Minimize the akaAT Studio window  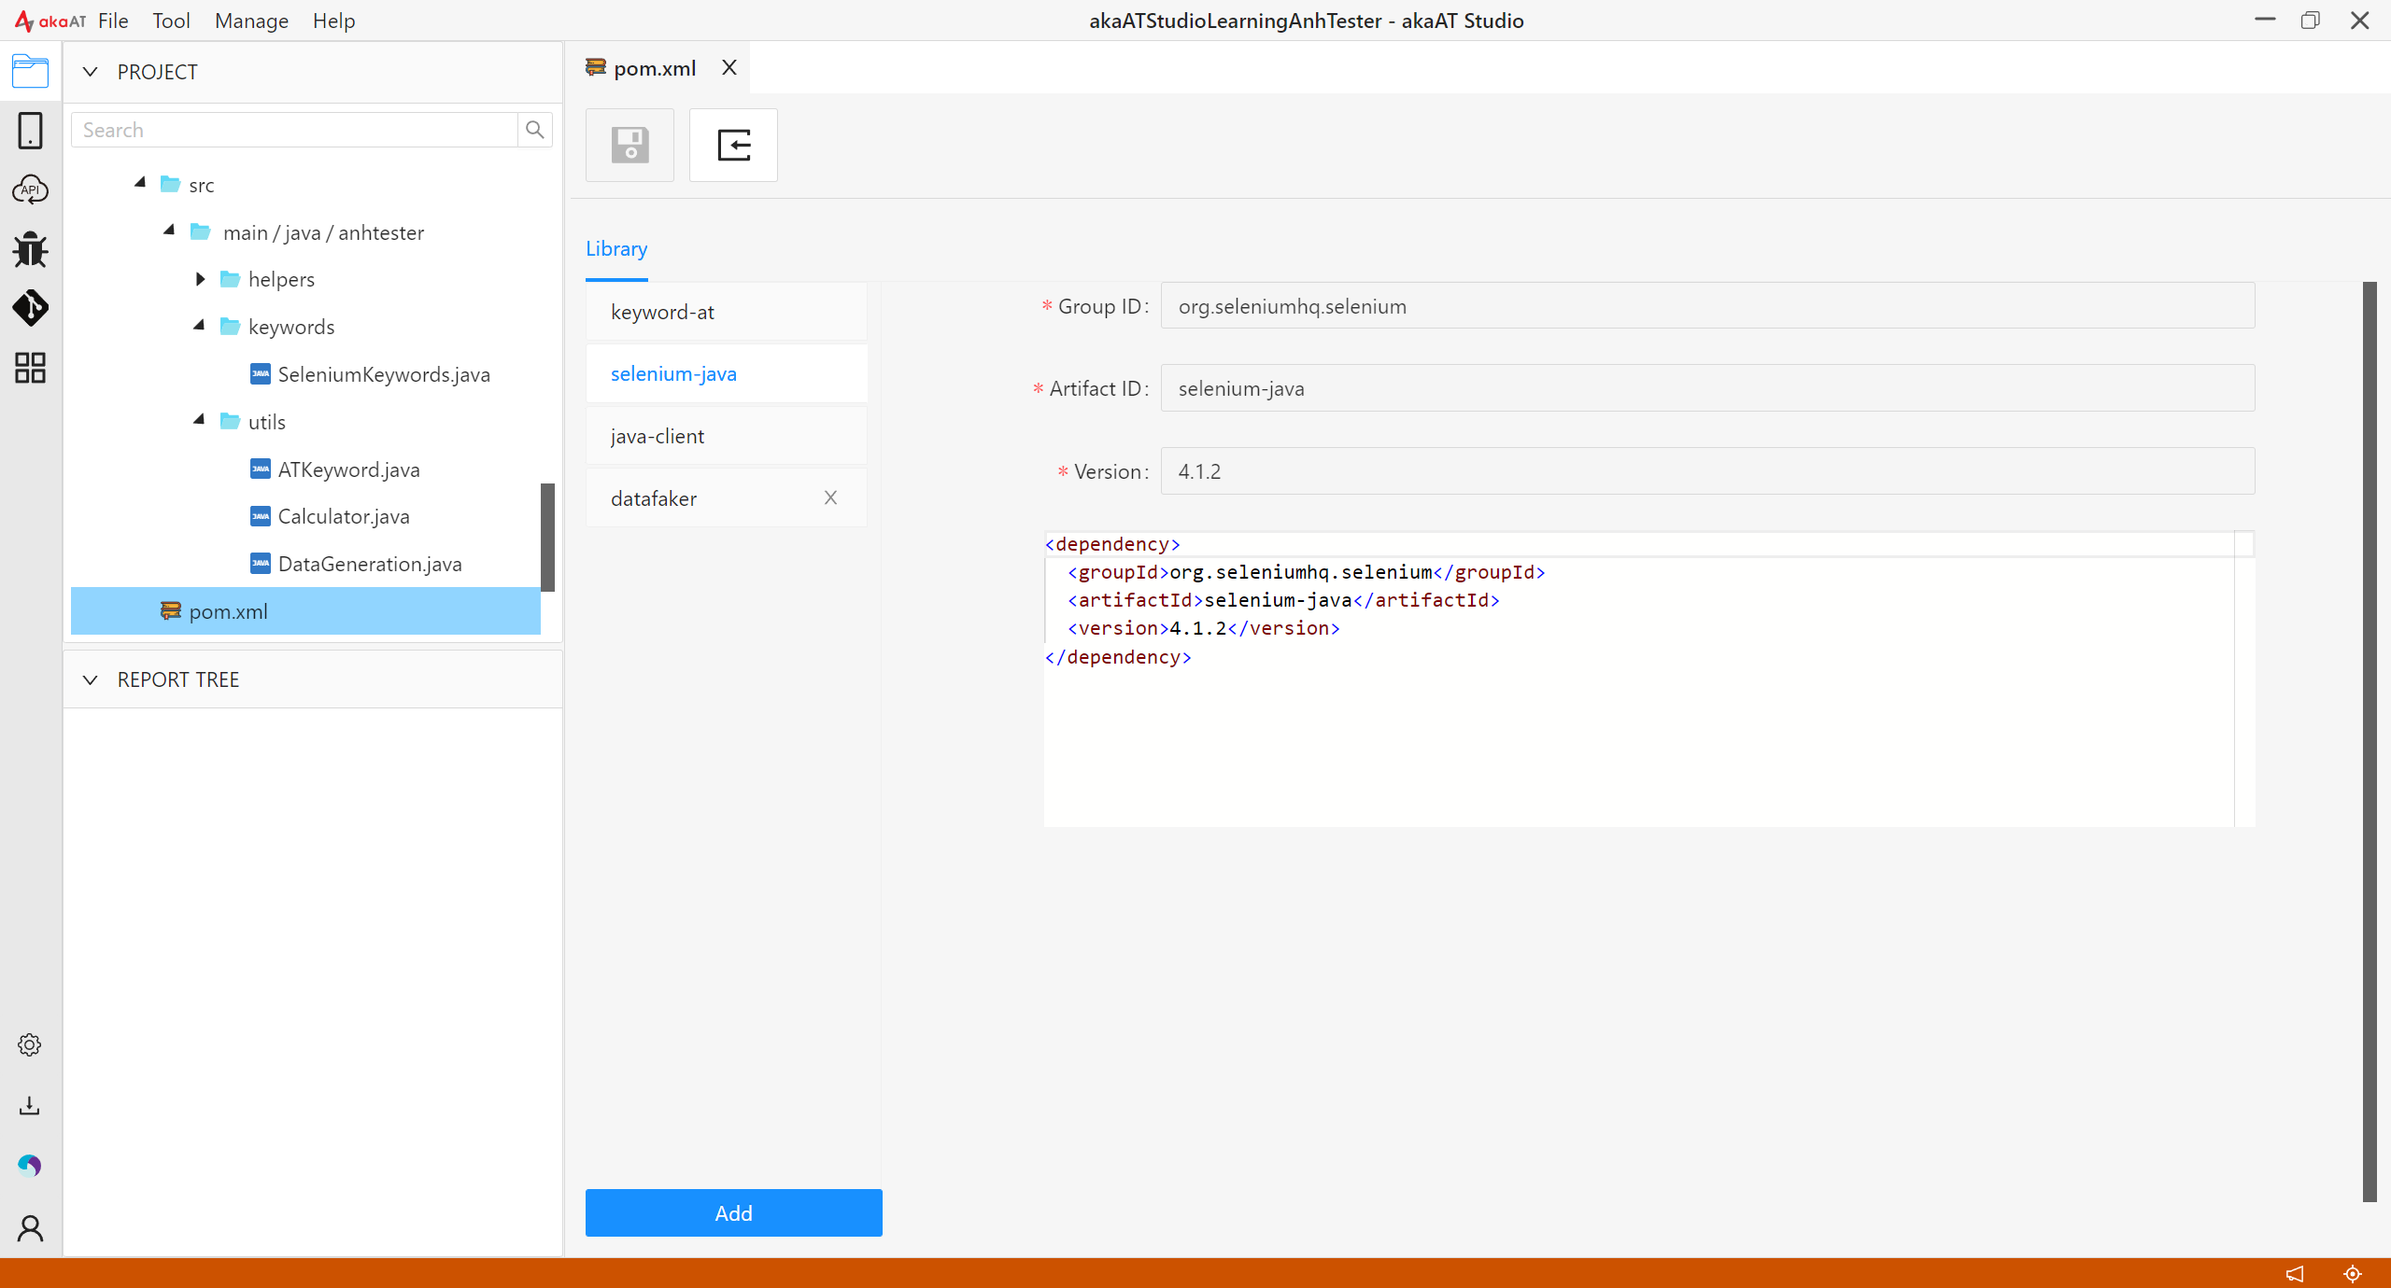[x=2265, y=20]
